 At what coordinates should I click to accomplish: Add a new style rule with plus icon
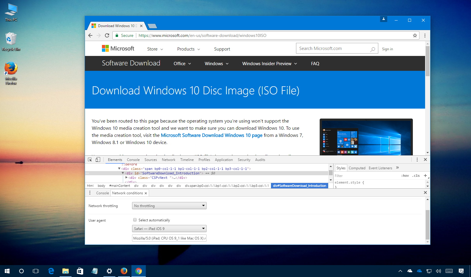[x=425, y=176]
